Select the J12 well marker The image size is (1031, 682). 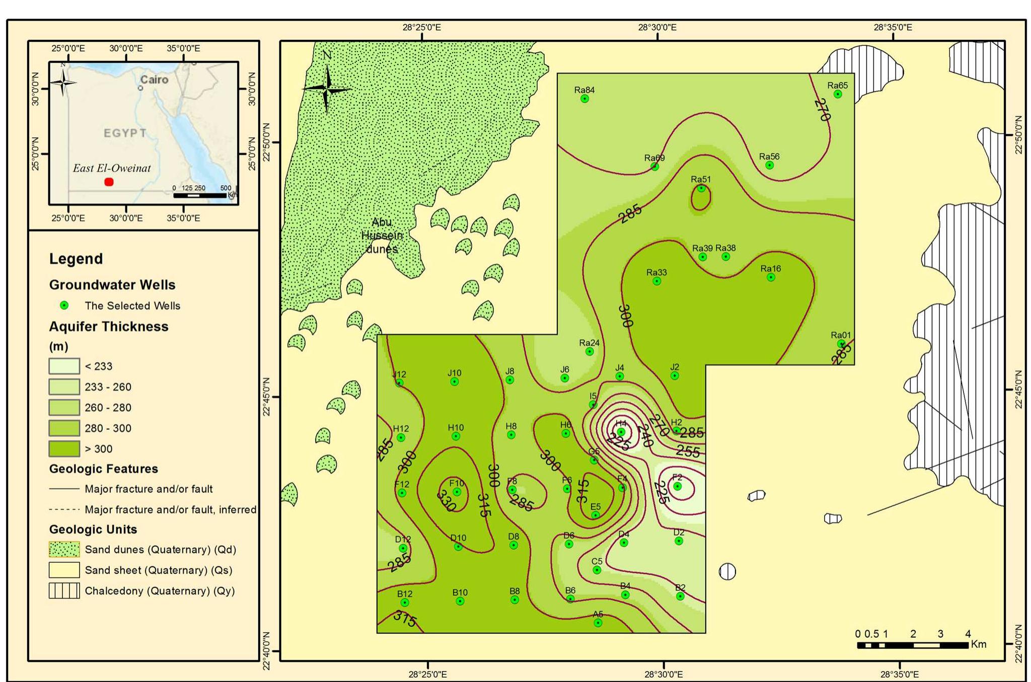(x=400, y=384)
